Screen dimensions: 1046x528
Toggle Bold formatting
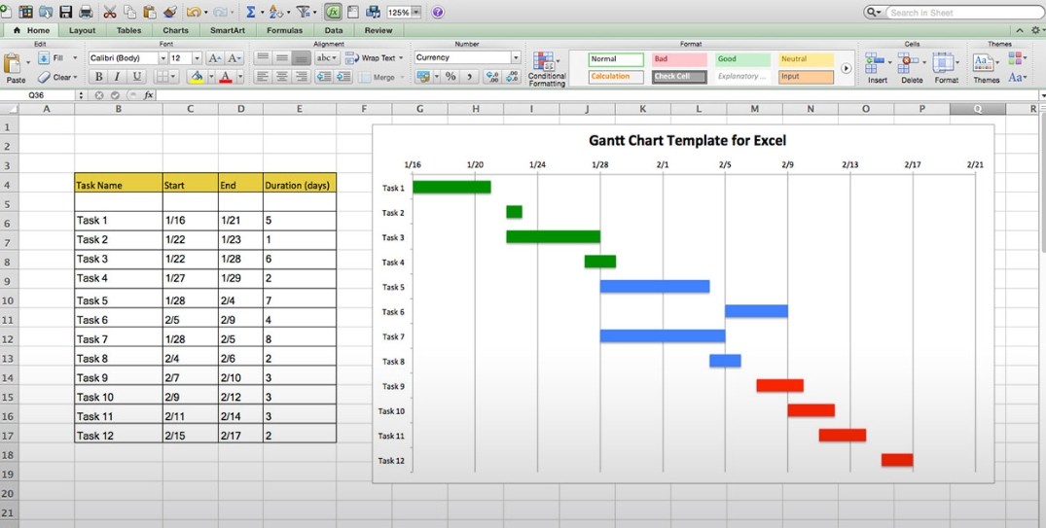click(98, 77)
